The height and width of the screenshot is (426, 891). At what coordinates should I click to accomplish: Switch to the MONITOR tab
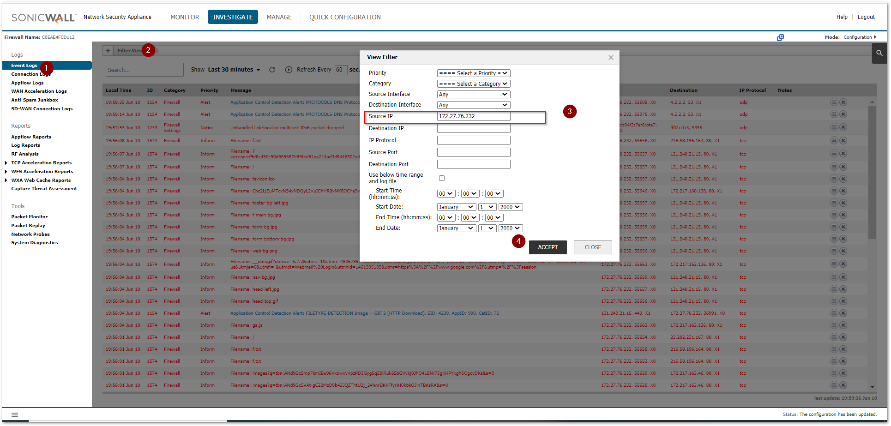tap(185, 17)
